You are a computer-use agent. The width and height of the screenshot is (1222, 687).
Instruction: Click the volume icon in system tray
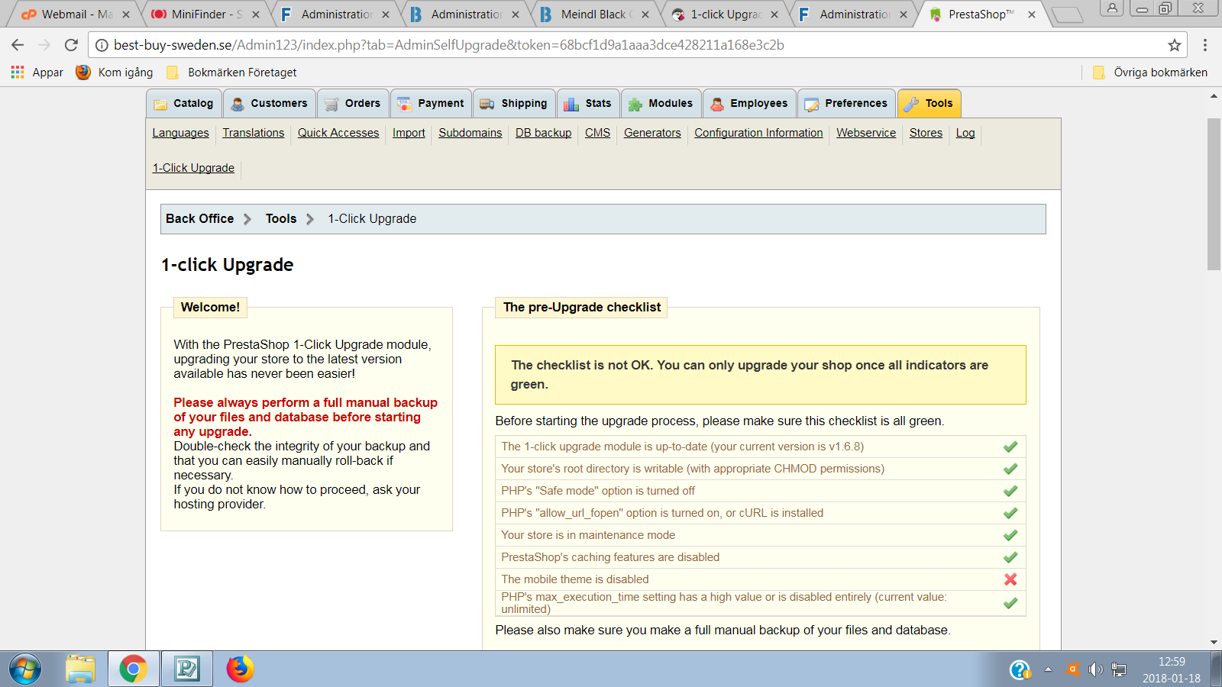[x=1096, y=669]
